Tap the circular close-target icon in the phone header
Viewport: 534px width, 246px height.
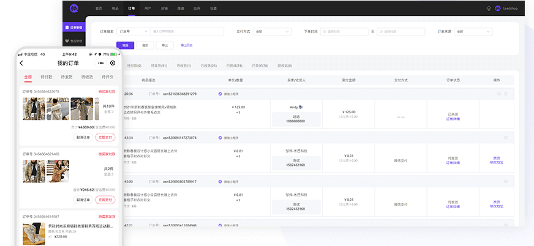[x=113, y=63]
